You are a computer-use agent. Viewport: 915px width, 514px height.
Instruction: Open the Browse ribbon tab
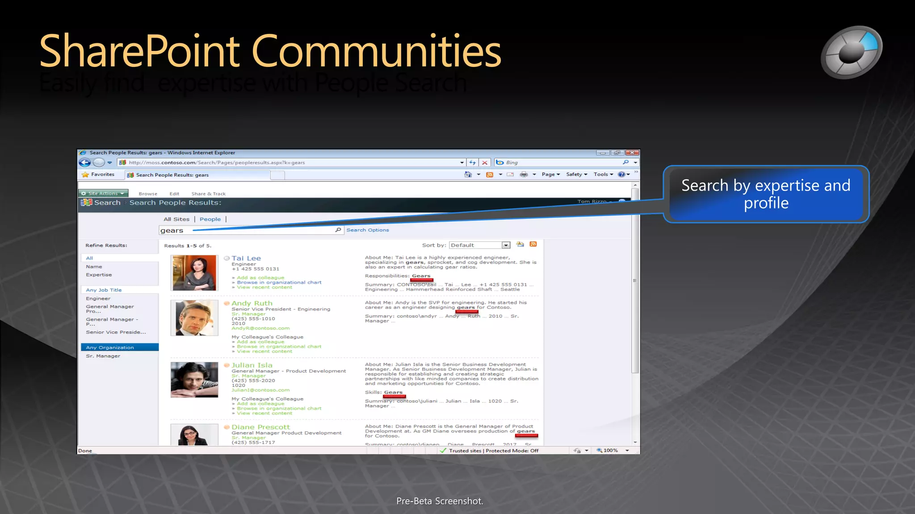point(148,194)
